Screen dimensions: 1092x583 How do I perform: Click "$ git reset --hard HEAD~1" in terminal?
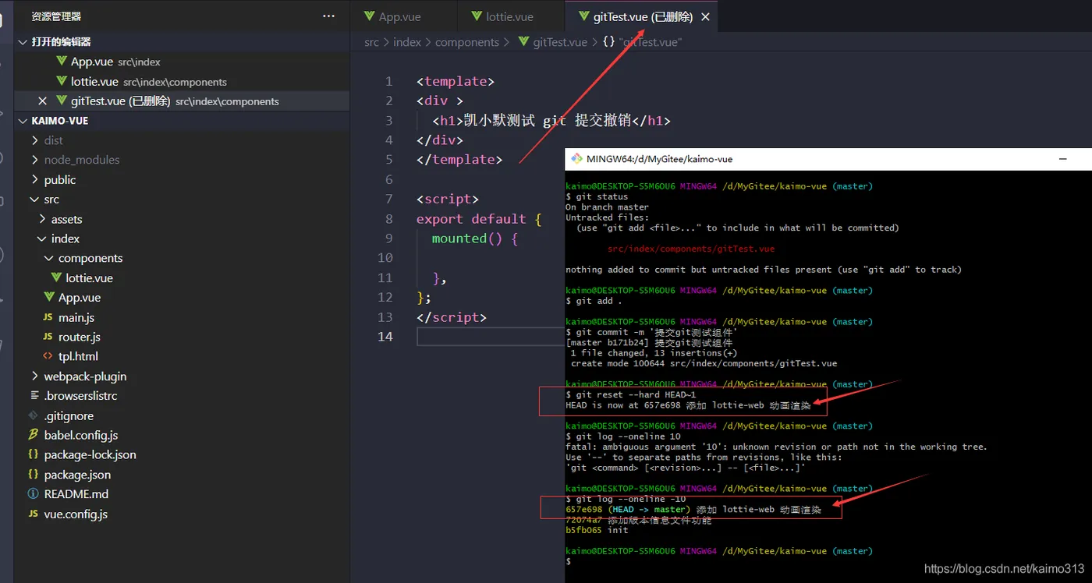630,394
